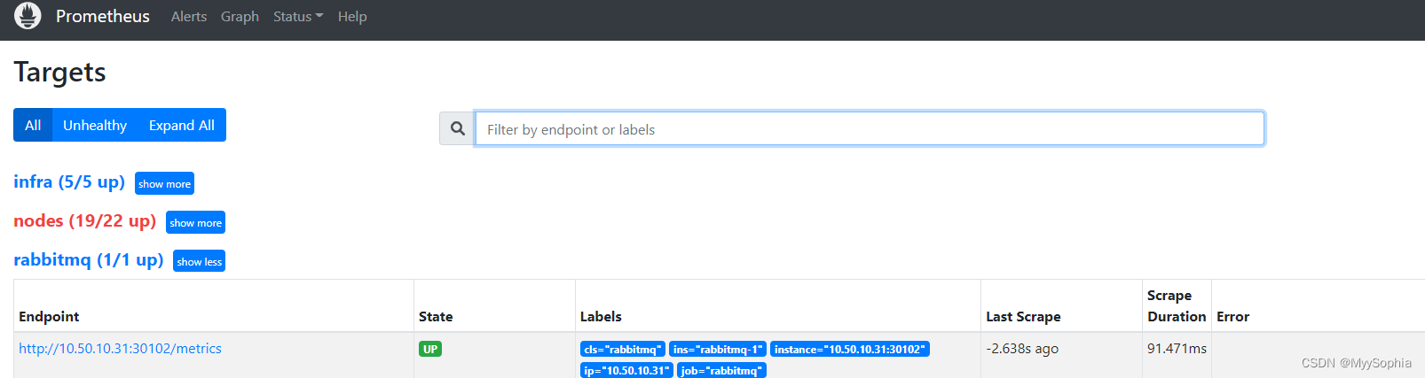The width and height of the screenshot is (1425, 378).
Task: Click the -2.638s ago last scrape value
Action: [x=1022, y=349]
